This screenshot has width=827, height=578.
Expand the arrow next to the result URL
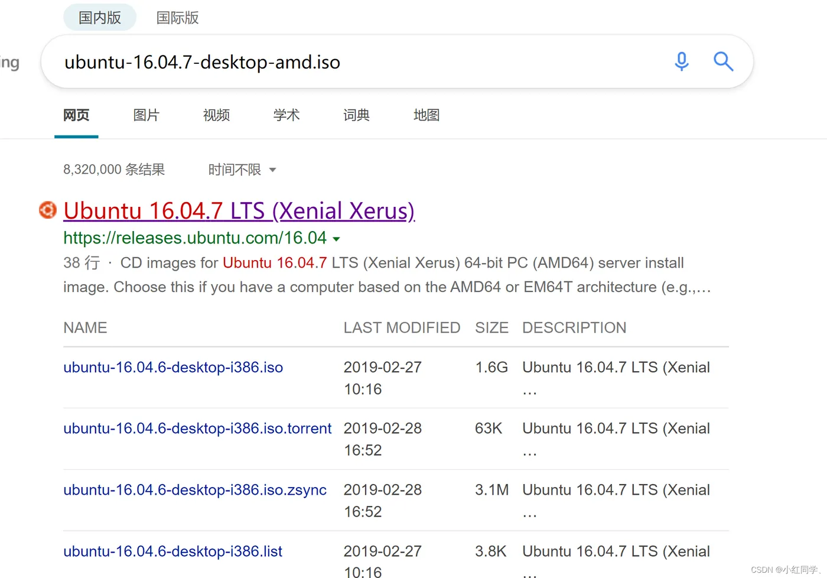(336, 239)
